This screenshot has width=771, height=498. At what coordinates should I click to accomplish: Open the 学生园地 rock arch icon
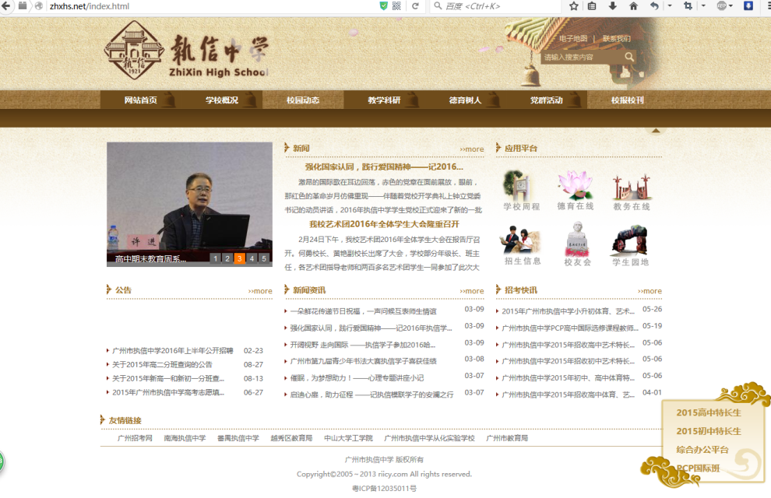pyautogui.click(x=630, y=240)
